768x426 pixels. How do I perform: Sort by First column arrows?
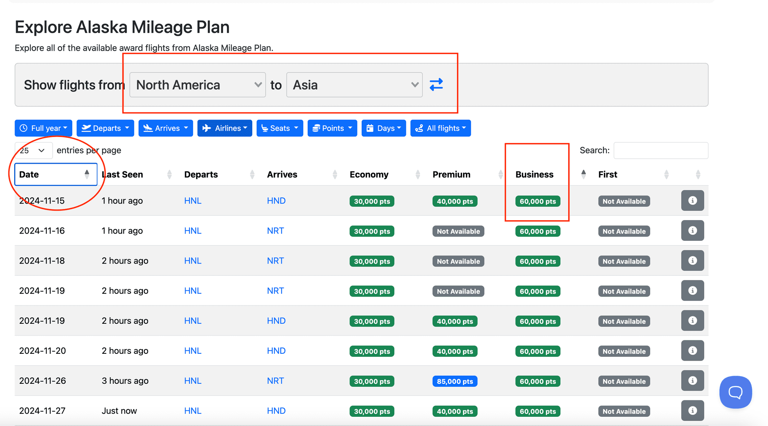[666, 174]
